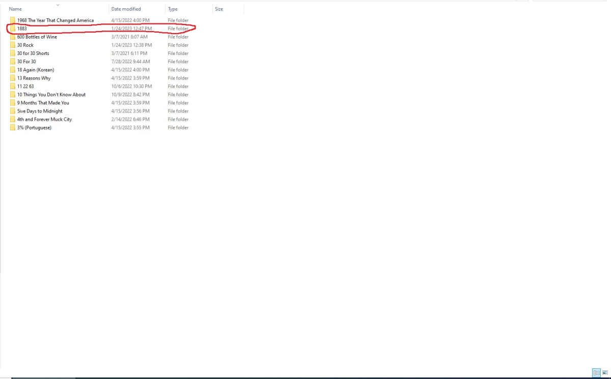Sort files by Size column
The image size is (611, 379).
tap(218, 9)
